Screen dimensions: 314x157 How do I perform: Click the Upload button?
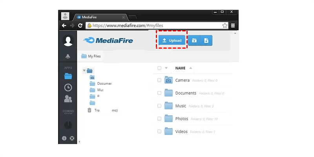click(172, 40)
